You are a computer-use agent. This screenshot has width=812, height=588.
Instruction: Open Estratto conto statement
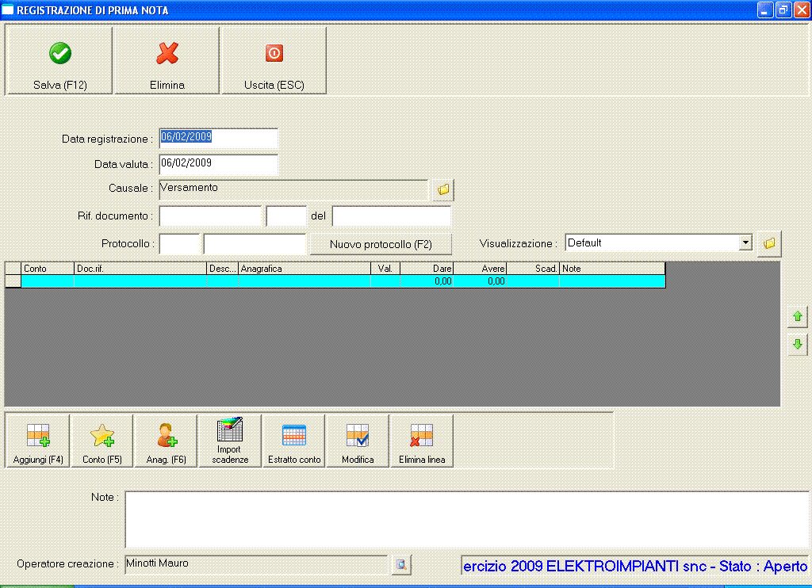(x=294, y=441)
